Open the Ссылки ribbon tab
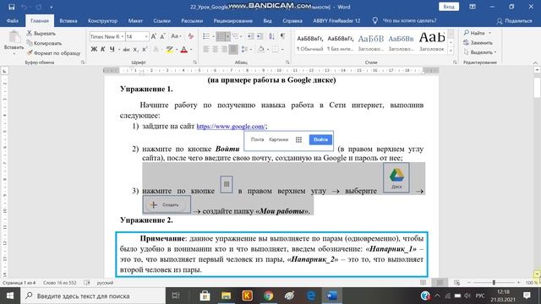 click(x=161, y=20)
